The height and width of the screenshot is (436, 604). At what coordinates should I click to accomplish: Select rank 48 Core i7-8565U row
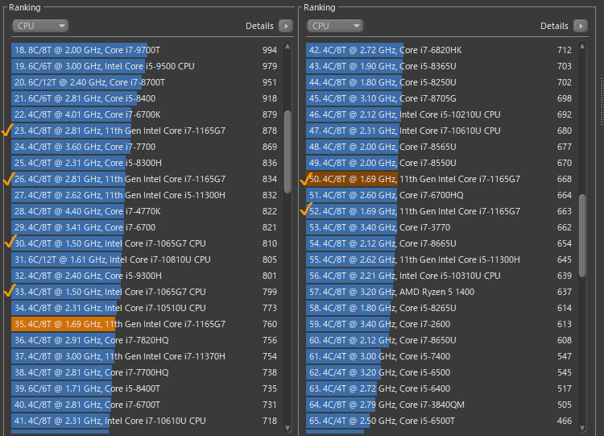tap(439, 147)
